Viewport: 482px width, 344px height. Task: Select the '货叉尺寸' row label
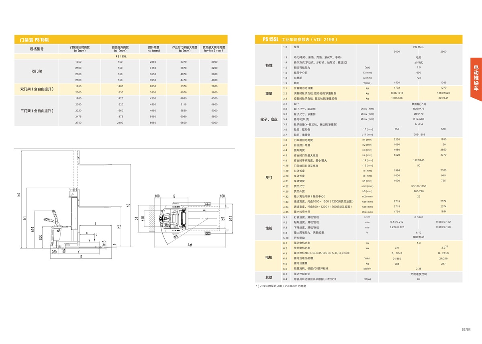[x=300, y=186]
